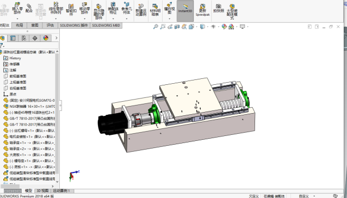The width and height of the screenshot is (347, 198).
Task: Click Zoom to Area icon
Action: click(163, 27)
